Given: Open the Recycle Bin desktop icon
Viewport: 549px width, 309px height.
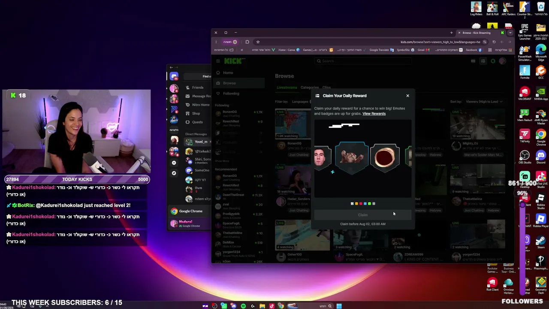Looking at the screenshot, I should (x=540, y=9).
